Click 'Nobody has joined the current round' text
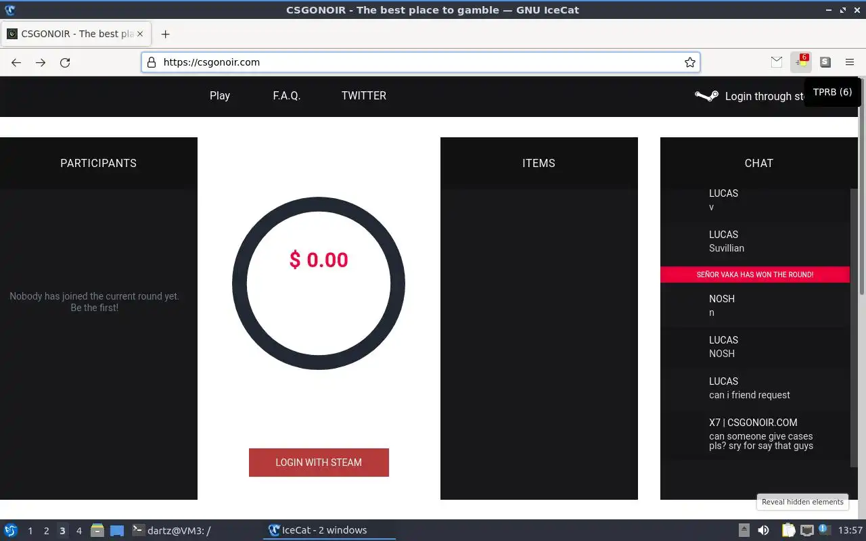 95,302
